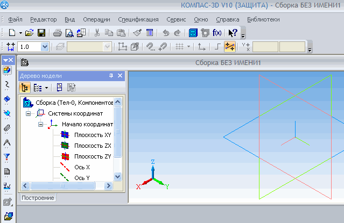Close the compact panel switcher
Image resolution: width=344 pixels, height=223 pixels.
click(11, 60)
